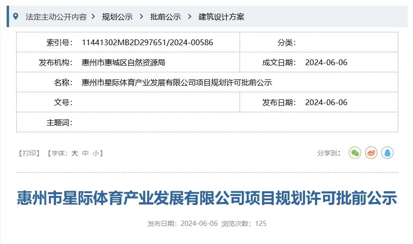Click the 浏览次数：125 view count

point(244,224)
